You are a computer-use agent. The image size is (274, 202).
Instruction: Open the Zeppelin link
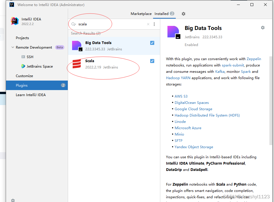click(254, 59)
